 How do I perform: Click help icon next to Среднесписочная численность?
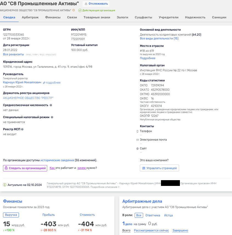(51, 105)
